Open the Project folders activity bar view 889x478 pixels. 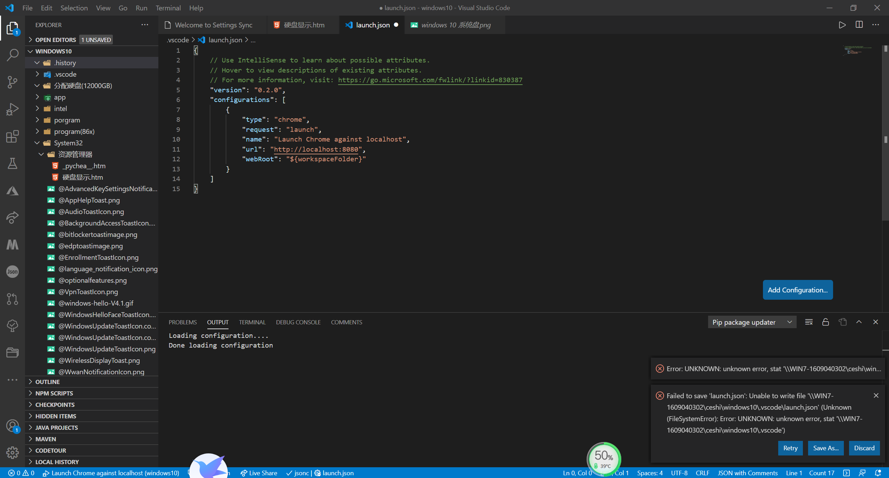pyautogui.click(x=13, y=353)
